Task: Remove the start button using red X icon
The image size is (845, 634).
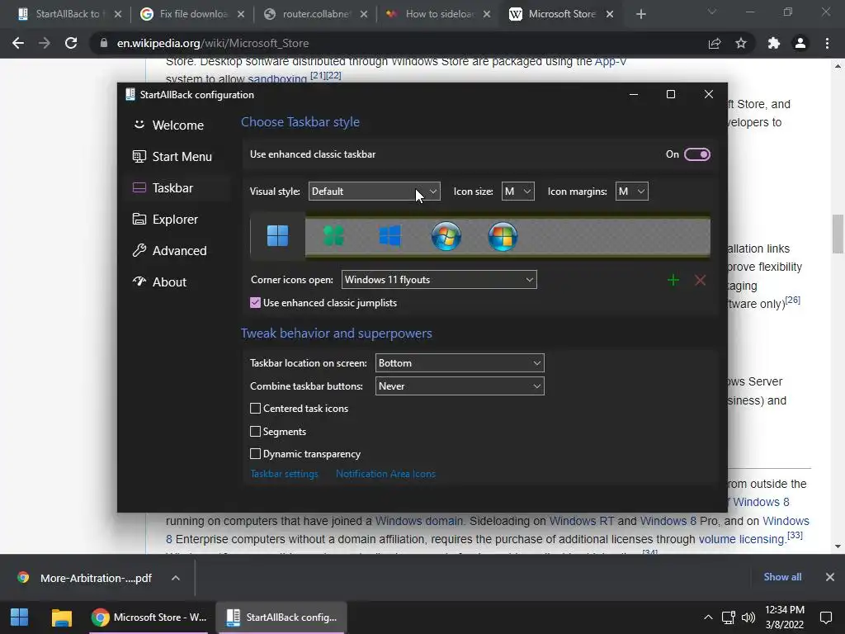Action: (x=700, y=280)
